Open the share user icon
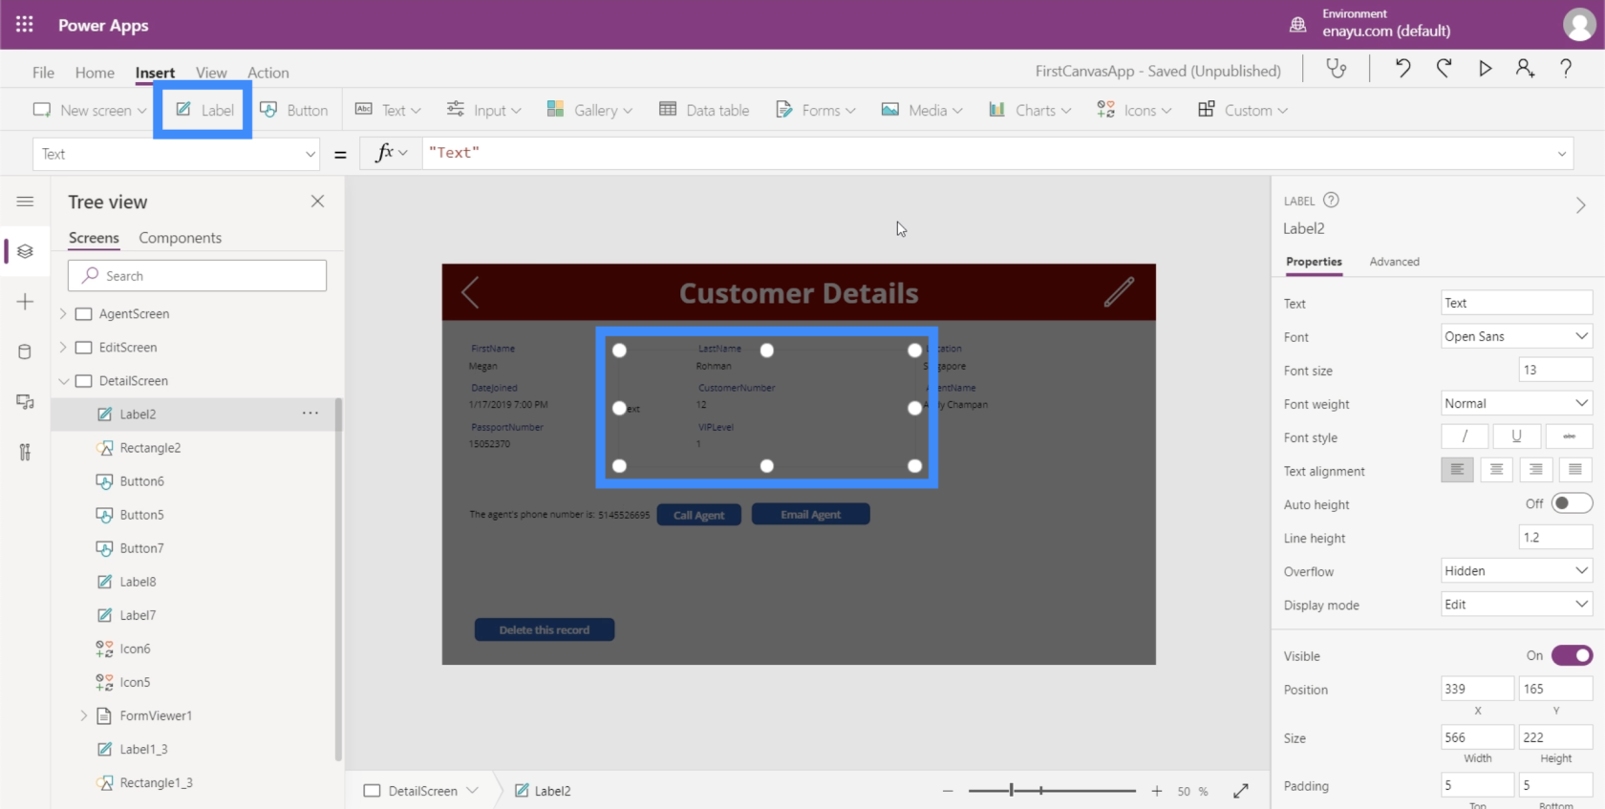This screenshot has width=1605, height=809. (x=1525, y=69)
